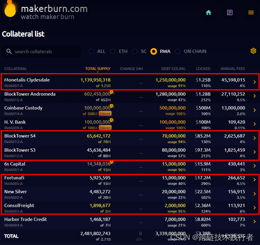Expand Fortunafi row chevron
260x245 pixels.
[254, 180]
